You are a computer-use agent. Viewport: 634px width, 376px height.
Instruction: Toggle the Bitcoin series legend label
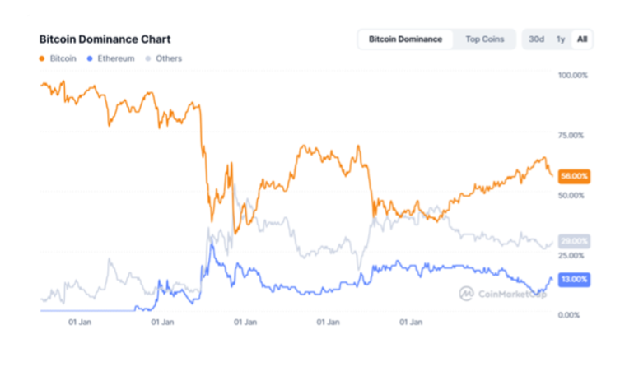click(63, 58)
